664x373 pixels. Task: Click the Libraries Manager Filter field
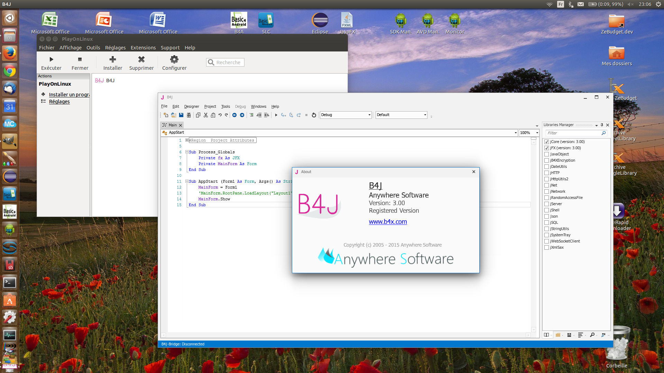click(573, 133)
